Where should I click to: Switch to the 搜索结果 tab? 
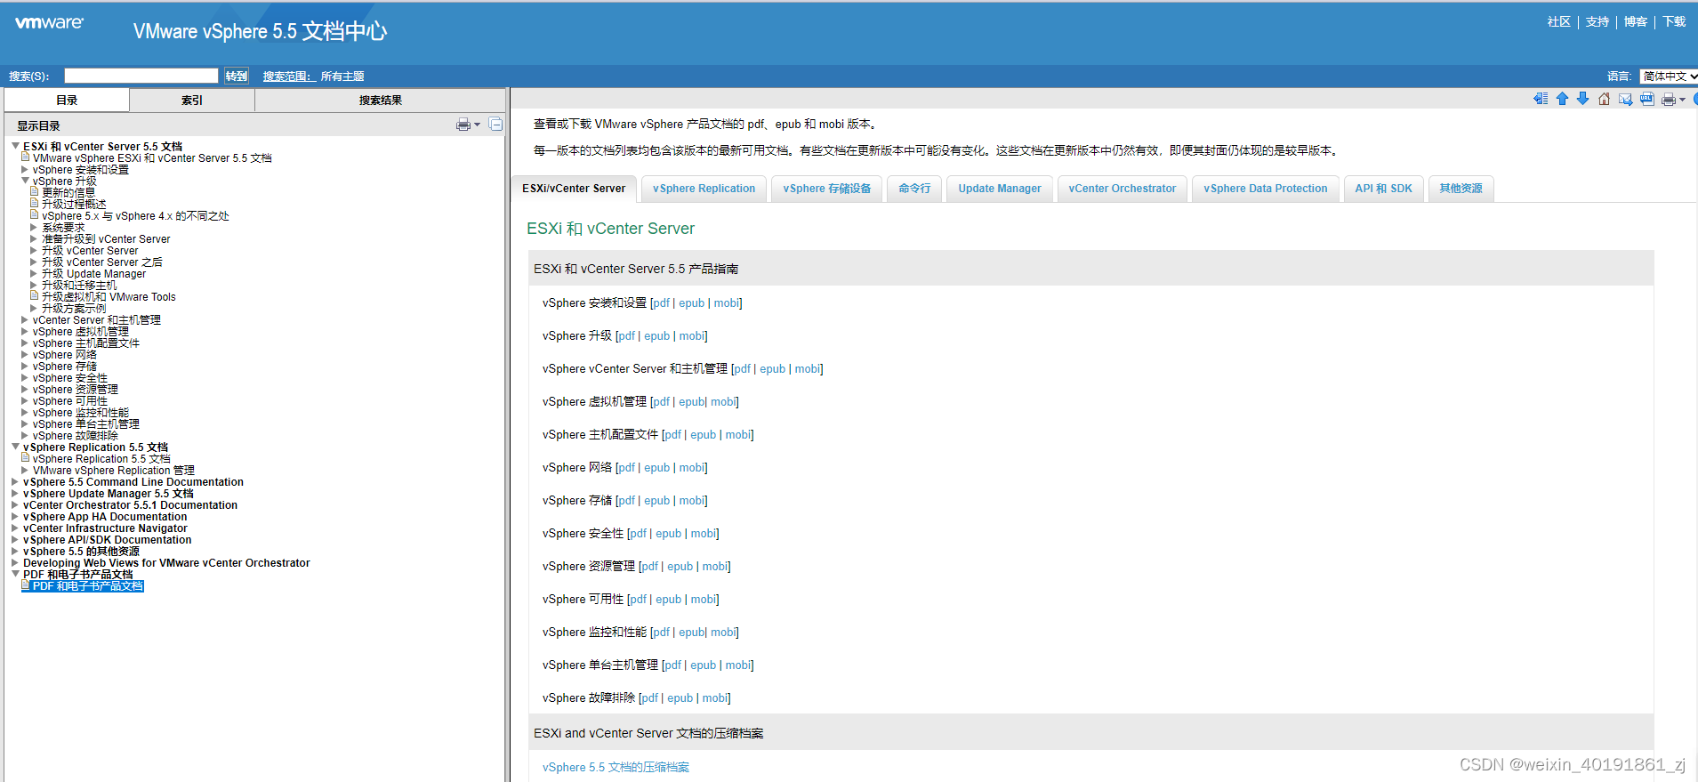coord(381,101)
